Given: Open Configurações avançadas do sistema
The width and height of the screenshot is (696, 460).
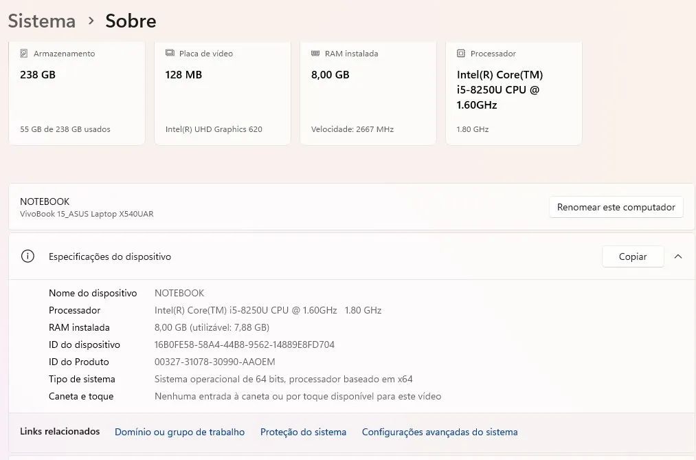Looking at the screenshot, I should 439,432.
